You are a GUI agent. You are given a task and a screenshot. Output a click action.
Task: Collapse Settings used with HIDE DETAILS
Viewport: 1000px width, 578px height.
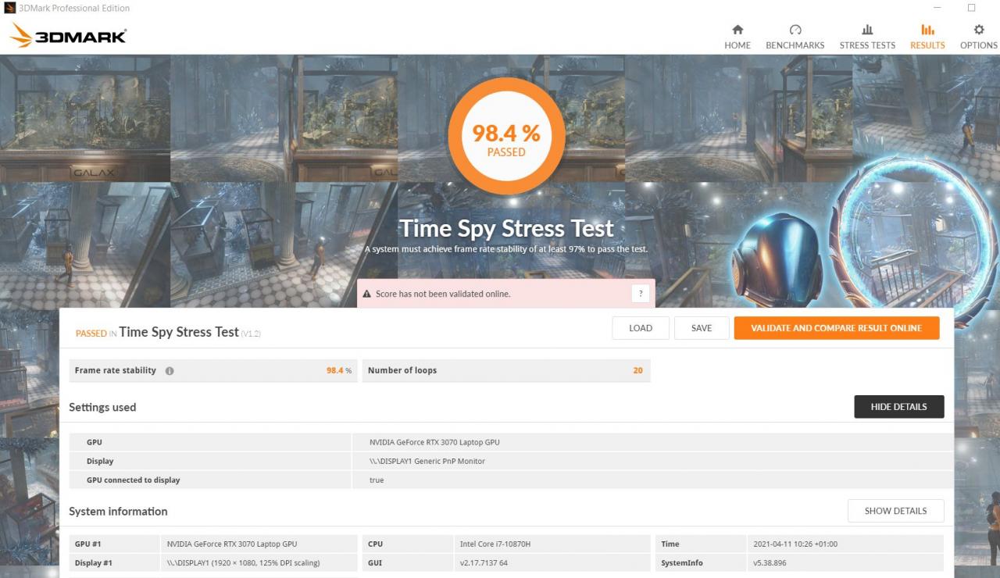pos(898,406)
